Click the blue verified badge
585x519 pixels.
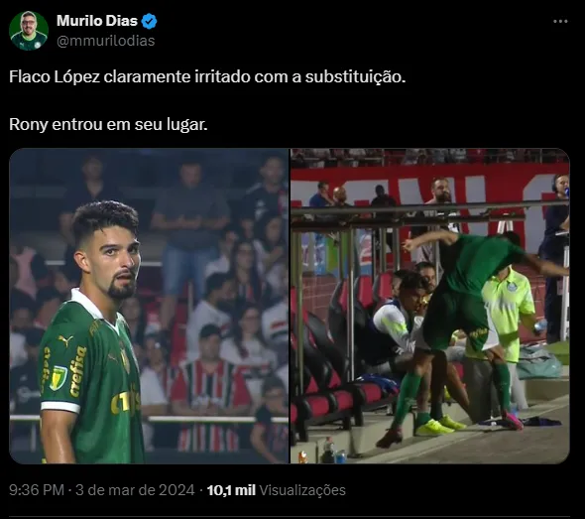[150, 21]
